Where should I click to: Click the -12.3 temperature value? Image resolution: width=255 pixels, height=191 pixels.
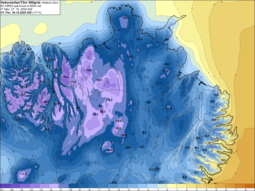tap(111, 150)
